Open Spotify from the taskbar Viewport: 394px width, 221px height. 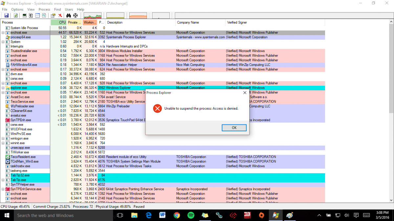tap(191, 215)
